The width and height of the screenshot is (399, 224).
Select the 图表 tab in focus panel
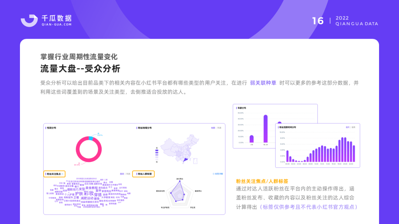pyautogui.click(x=122, y=173)
